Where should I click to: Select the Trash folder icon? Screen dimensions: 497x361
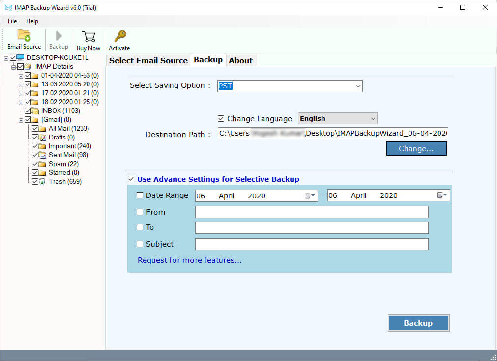pyautogui.click(x=43, y=182)
